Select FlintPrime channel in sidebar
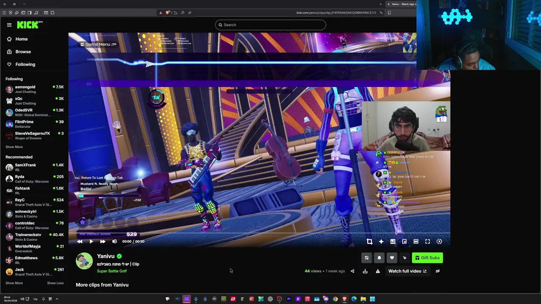 tap(34, 124)
